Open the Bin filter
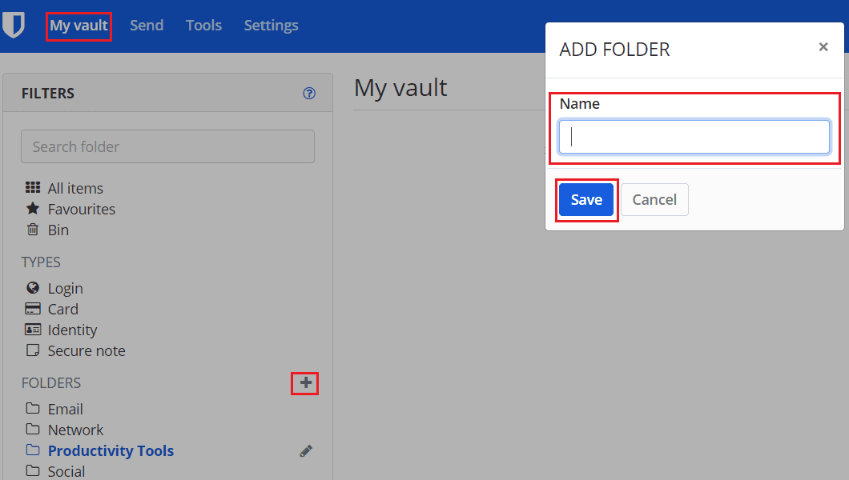Screen dimensions: 849x480 tap(47, 230)
